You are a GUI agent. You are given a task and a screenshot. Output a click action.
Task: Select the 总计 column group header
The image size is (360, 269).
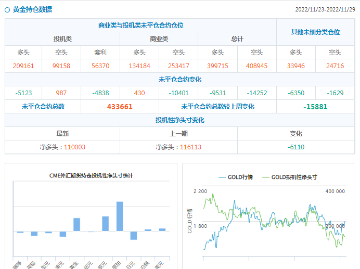pos(237,39)
